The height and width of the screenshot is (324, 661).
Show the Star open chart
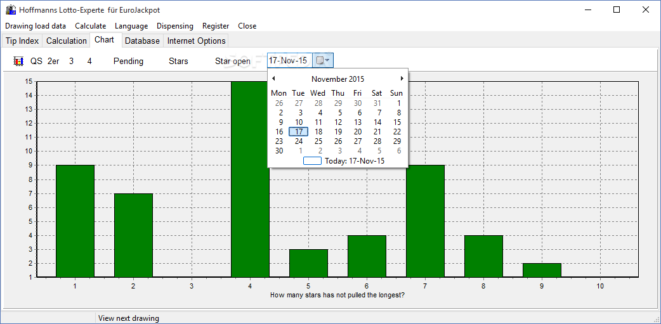coord(233,61)
